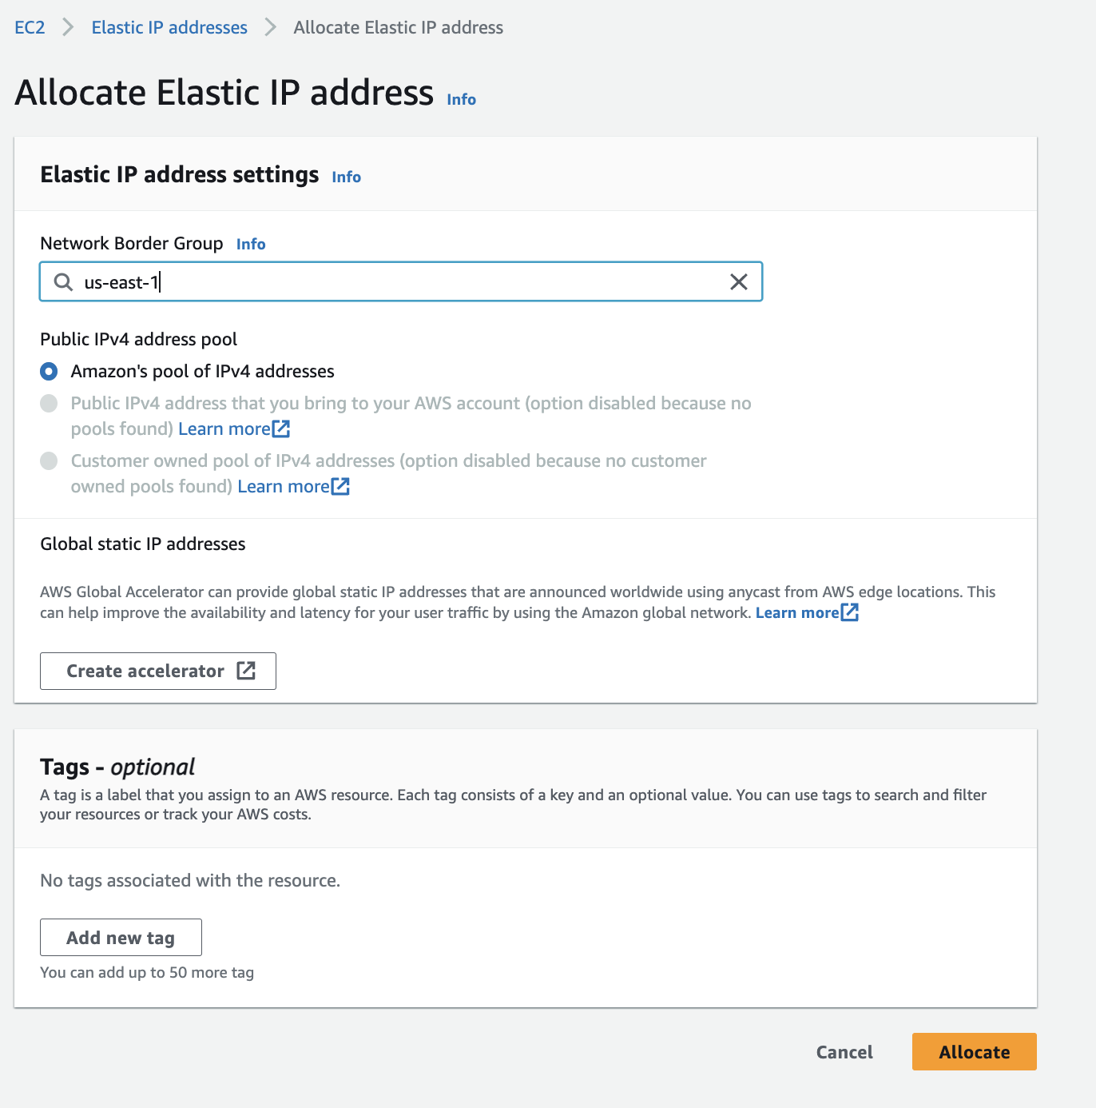Click external link icon beside customer owned pool Learn more
The width and height of the screenshot is (1096, 1108).
pyautogui.click(x=340, y=487)
